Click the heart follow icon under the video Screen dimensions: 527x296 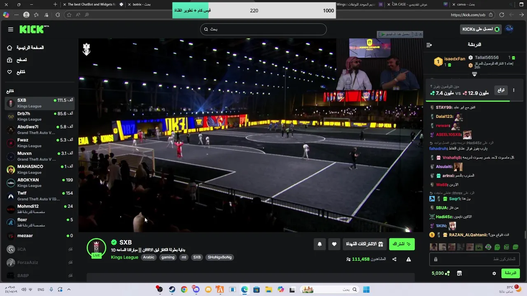(x=334, y=244)
